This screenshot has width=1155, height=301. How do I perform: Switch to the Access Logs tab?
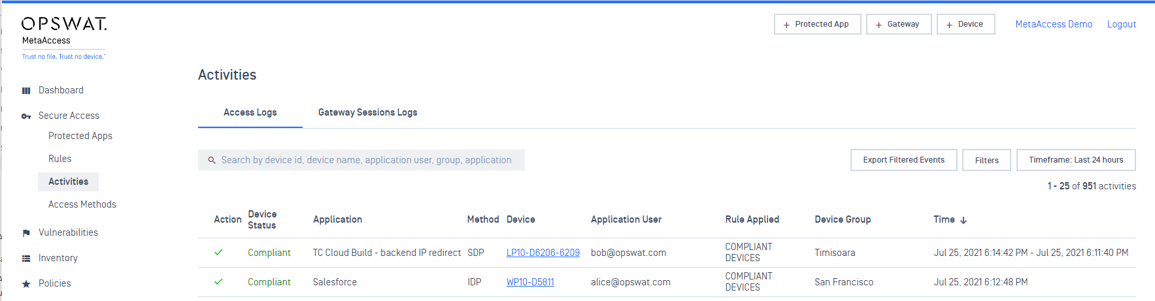pyautogui.click(x=250, y=112)
